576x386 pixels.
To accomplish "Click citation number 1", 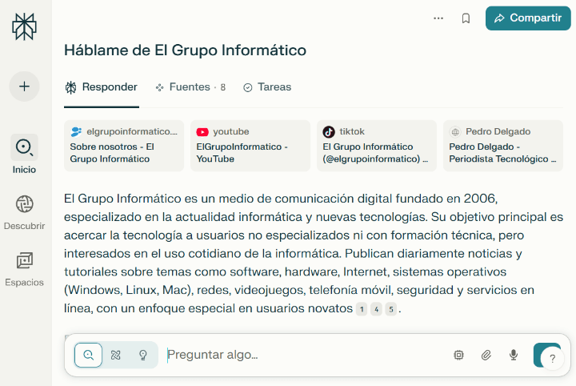I will pyautogui.click(x=362, y=309).
